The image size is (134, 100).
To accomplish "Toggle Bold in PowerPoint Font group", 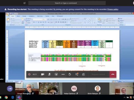I will 34,22.
